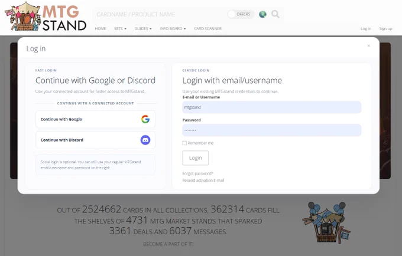This screenshot has height=256, width=402.
Task: Click the Google logo icon
Action: tap(145, 119)
